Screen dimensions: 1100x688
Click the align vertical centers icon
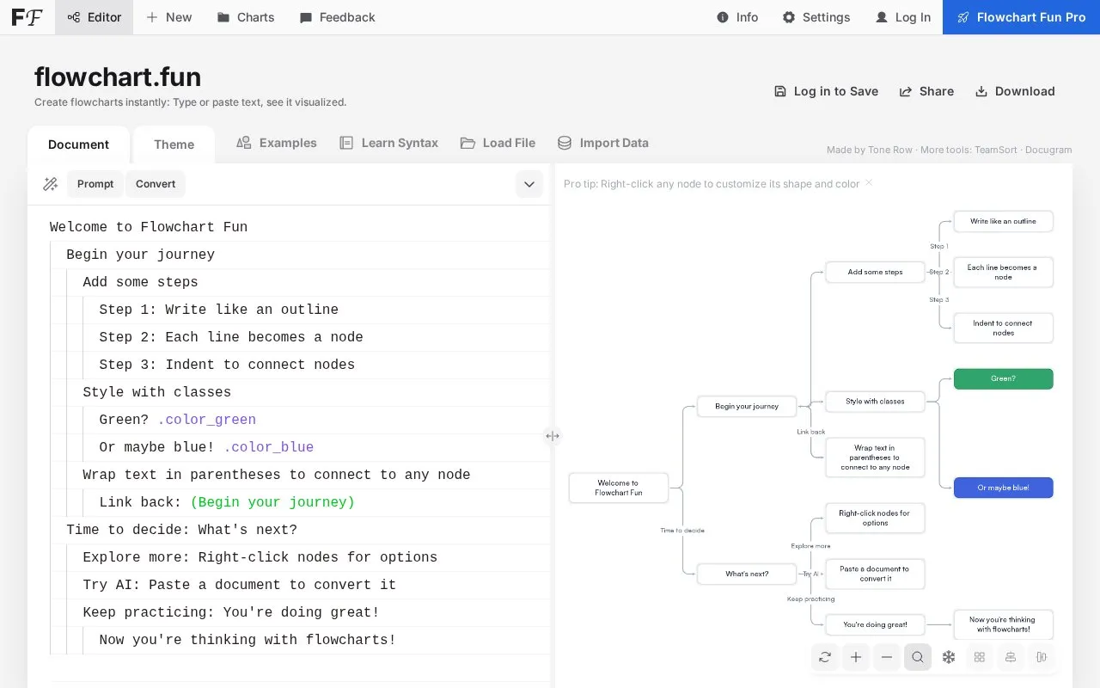(x=1011, y=657)
